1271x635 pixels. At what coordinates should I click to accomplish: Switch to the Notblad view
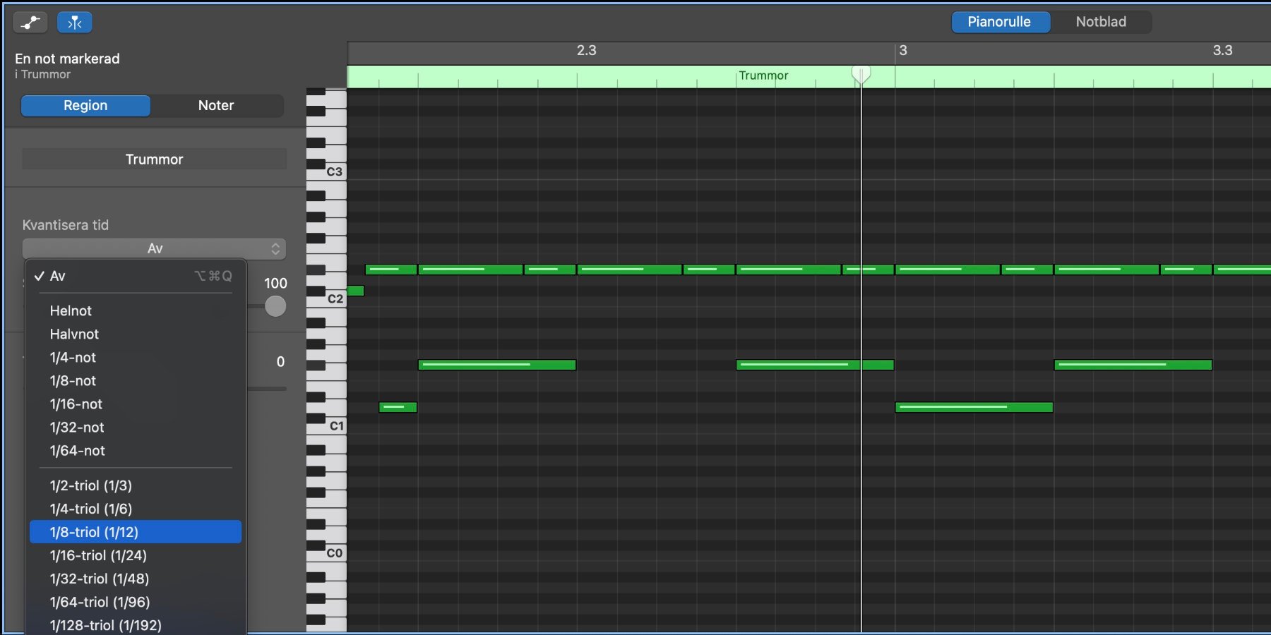[1100, 22]
